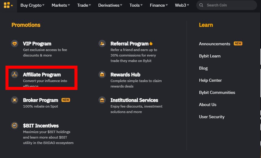The image size is (261, 158).
Task: Open Rewards Hub title link
Action: 125,74
